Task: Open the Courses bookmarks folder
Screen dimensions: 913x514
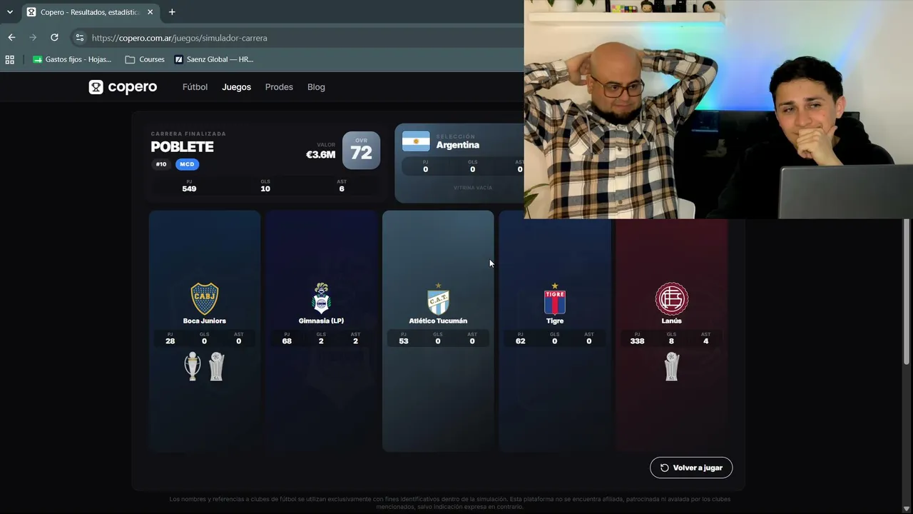Action: 145,59
